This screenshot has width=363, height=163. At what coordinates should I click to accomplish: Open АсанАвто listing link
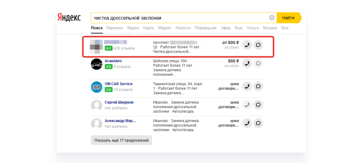click(x=113, y=61)
